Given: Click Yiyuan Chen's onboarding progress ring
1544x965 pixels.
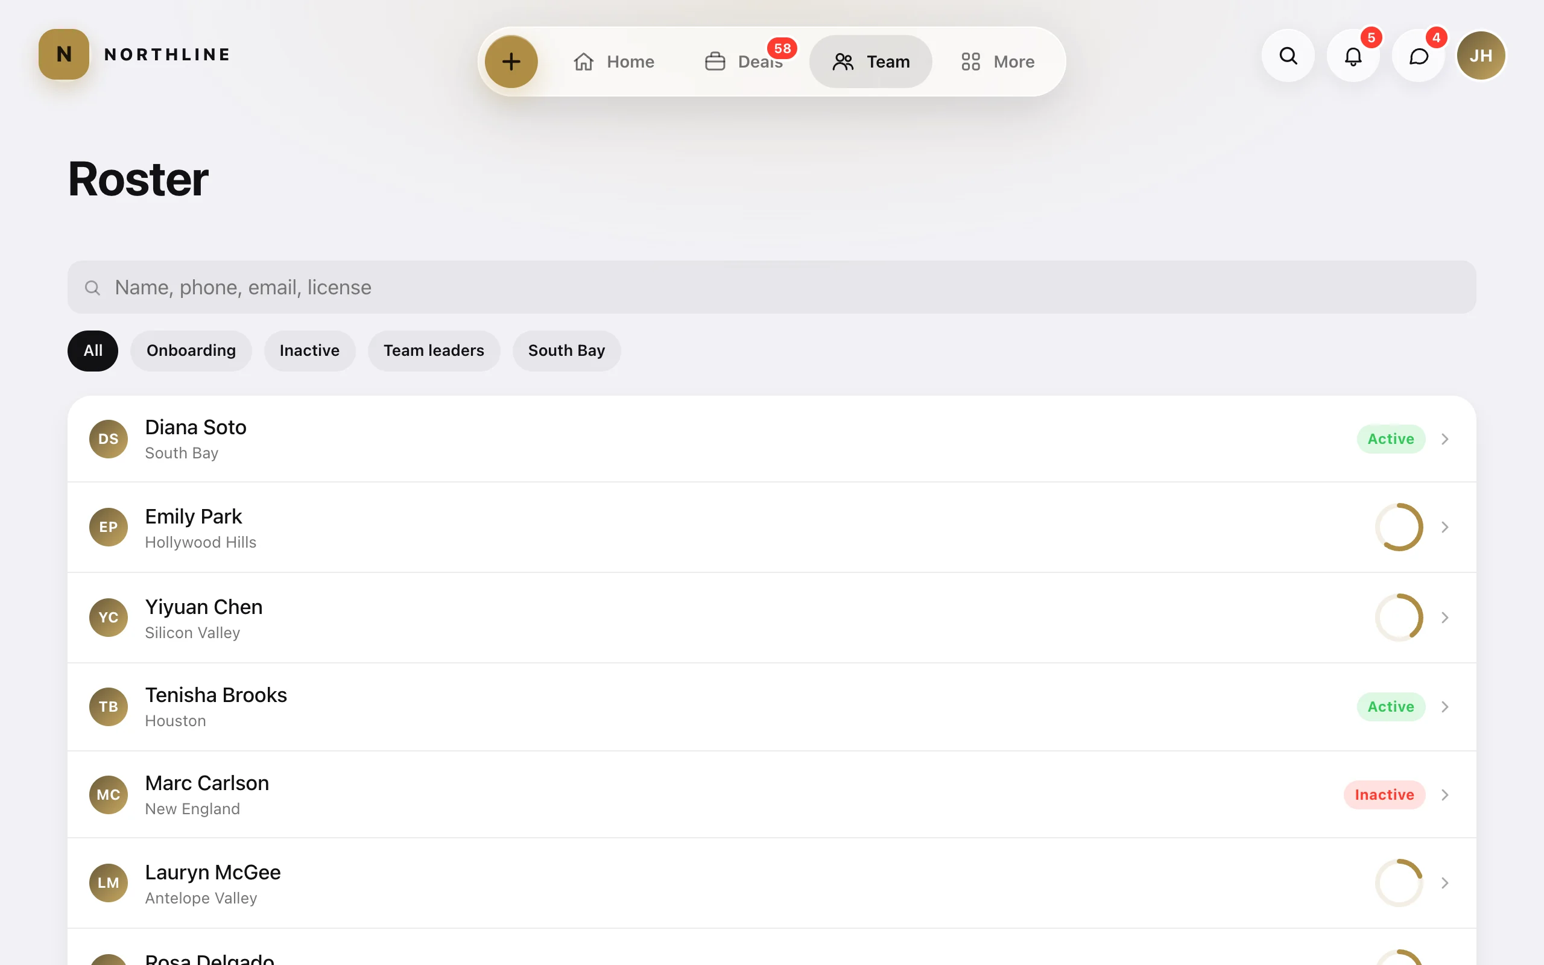Looking at the screenshot, I should pos(1399,617).
